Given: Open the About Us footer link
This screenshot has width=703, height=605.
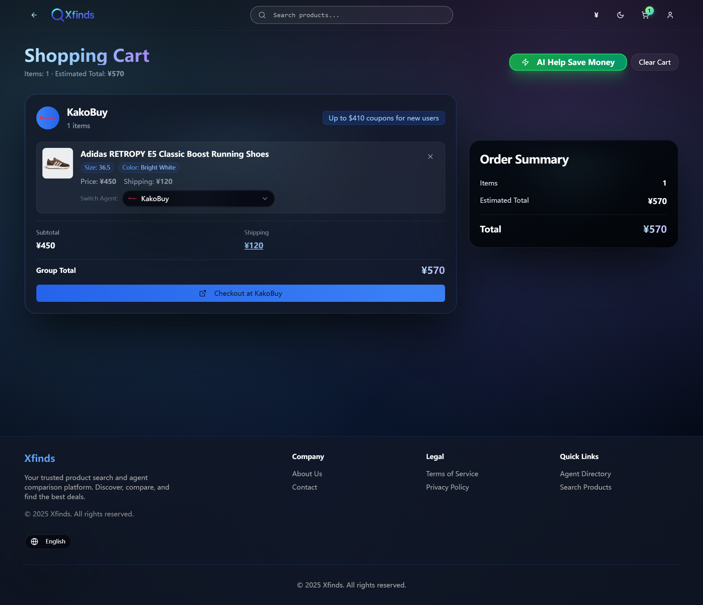Looking at the screenshot, I should click(307, 474).
